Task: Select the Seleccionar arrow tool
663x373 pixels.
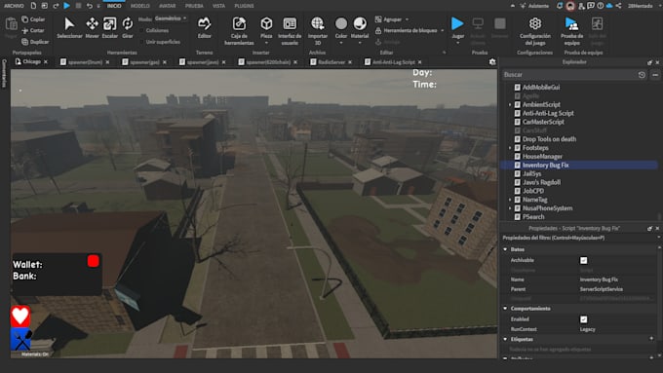Action: pos(69,28)
